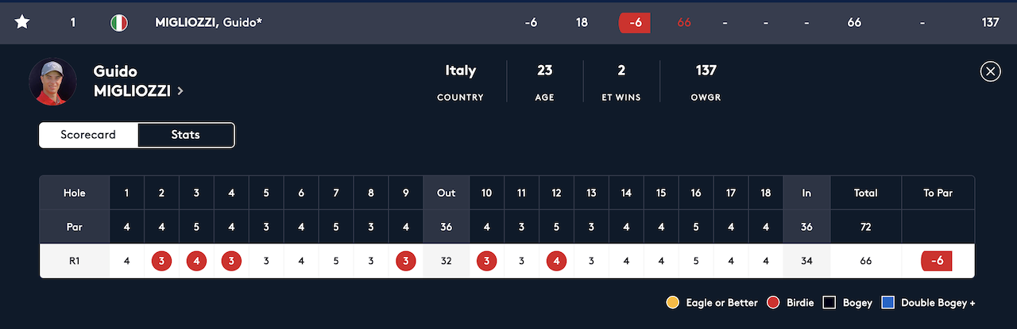Click the birdie circle on hole 4

tap(231, 261)
